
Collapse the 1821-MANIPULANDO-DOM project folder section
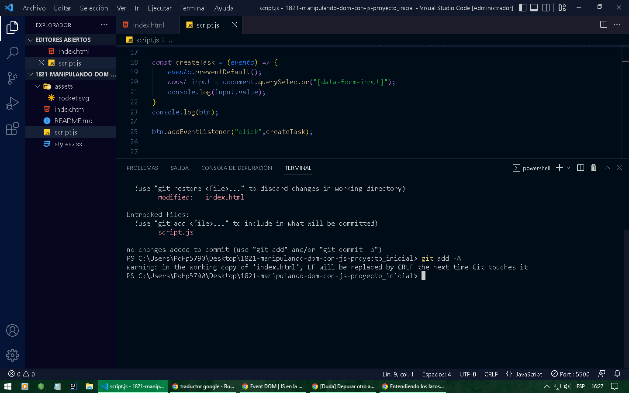click(71, 74)
